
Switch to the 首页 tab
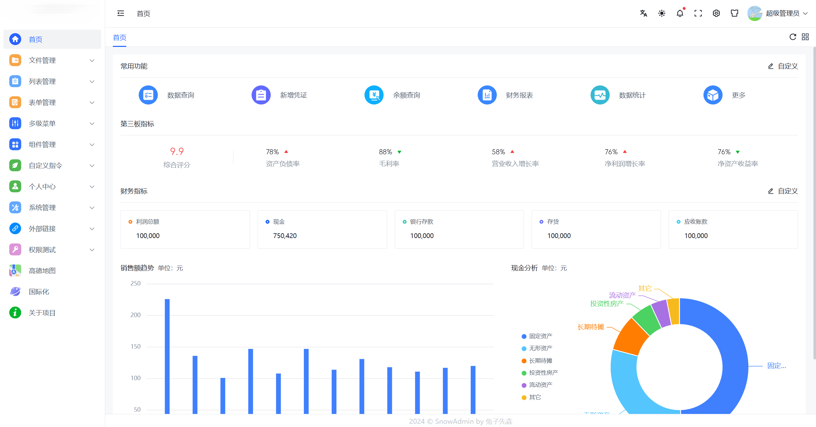coord(120,38)
